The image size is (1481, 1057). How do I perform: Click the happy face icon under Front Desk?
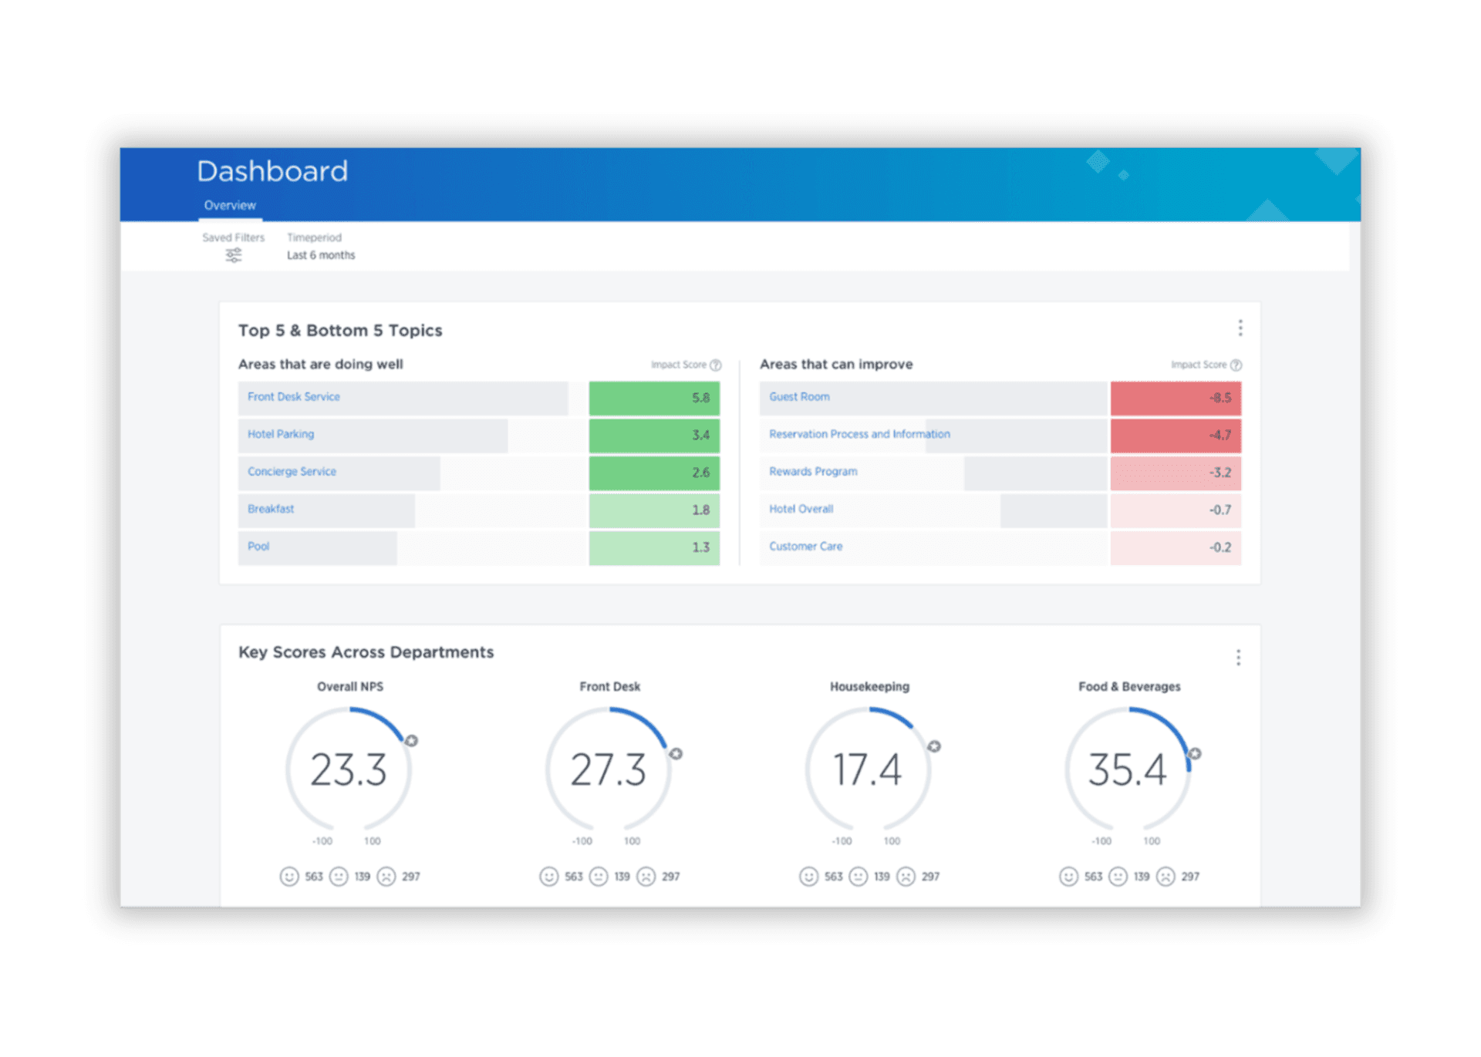pyautogui.click(x=548, y=876)
